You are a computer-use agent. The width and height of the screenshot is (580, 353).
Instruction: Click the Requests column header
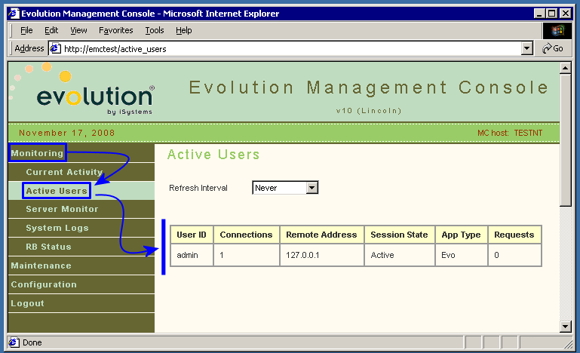pyautogui.click(x=514, y=235)
